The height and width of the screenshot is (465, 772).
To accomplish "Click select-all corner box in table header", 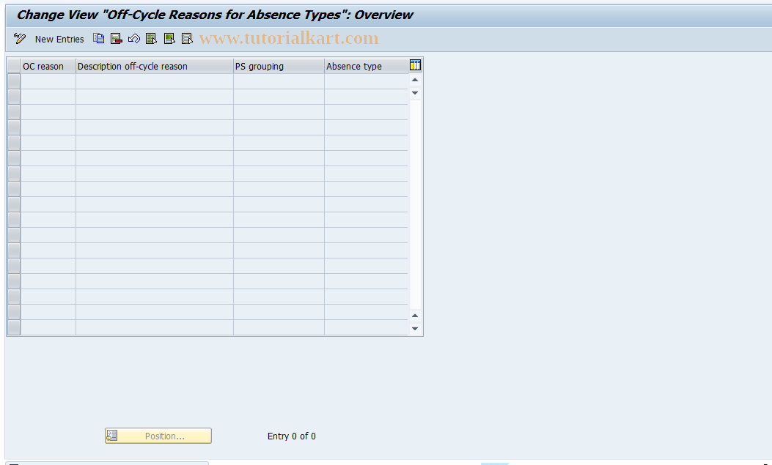I will (x=14, y=67).
